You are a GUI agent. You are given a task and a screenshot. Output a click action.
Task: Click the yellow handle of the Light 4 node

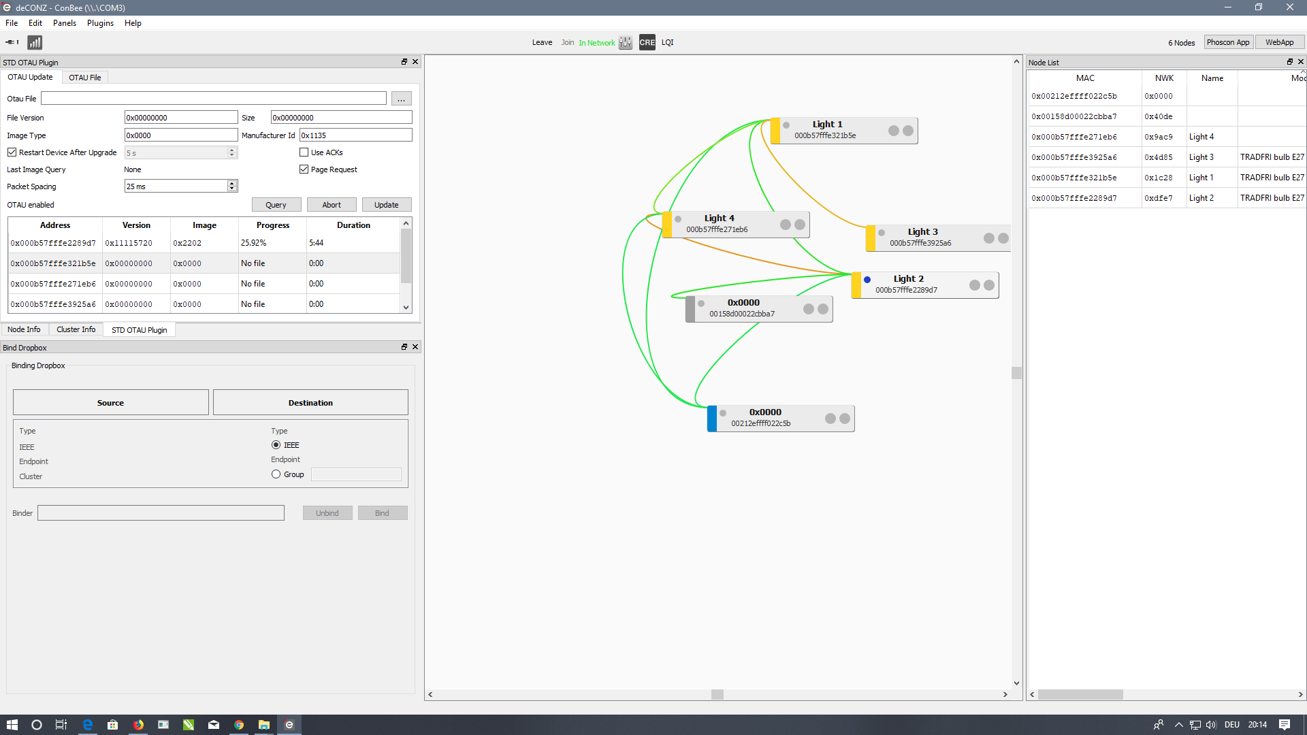(x=667, y=225)
